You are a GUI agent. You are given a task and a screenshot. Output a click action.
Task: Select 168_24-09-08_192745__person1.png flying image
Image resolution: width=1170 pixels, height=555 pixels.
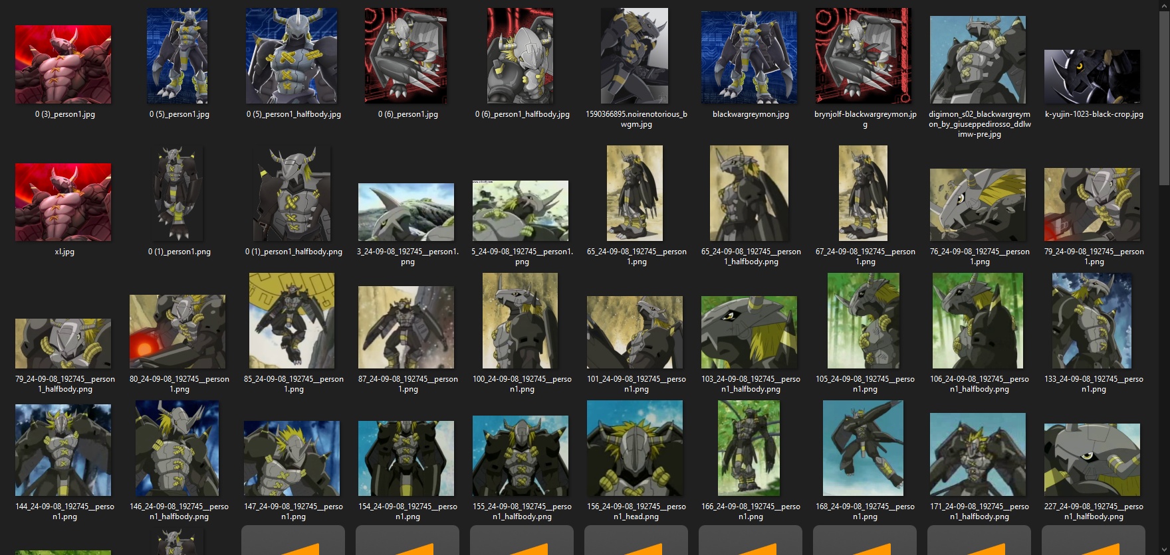tap(864, 448)
